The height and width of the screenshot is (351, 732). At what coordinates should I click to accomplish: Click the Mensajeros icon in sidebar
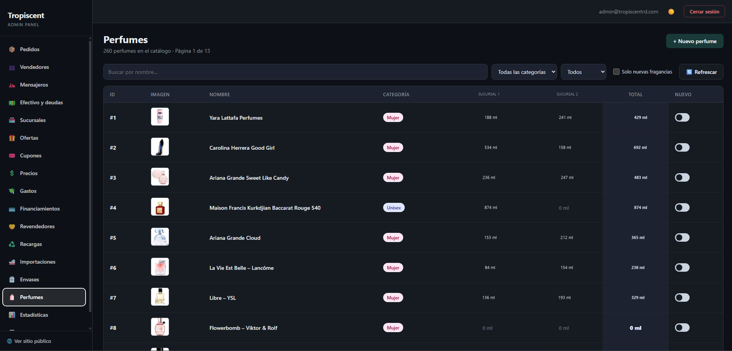point(12,85)
